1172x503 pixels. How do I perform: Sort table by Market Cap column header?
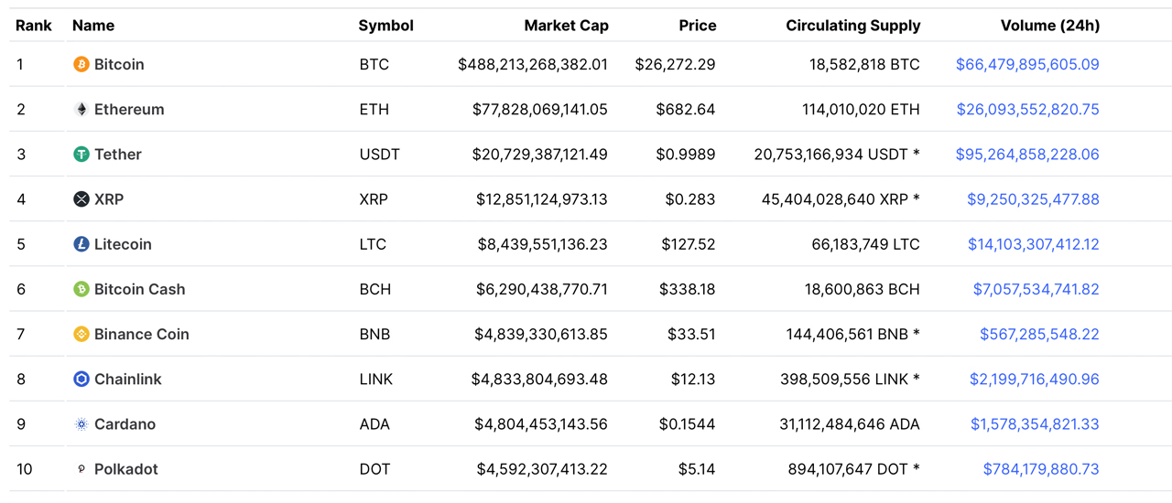[566, 26]
